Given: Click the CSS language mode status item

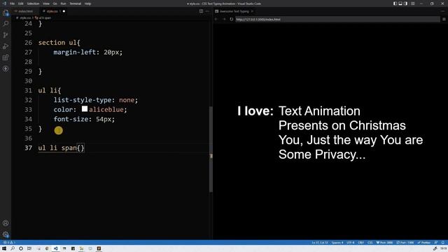Looking at the screenshot, I should tap(370, 242).
